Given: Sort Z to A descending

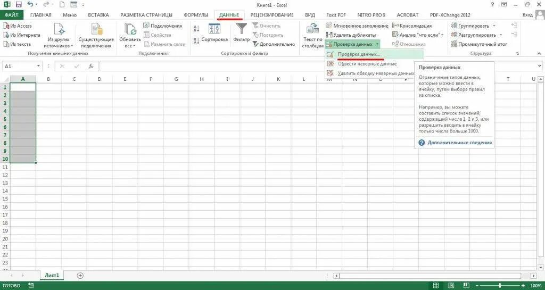Looking at the screenshot, I should point(196,40).
